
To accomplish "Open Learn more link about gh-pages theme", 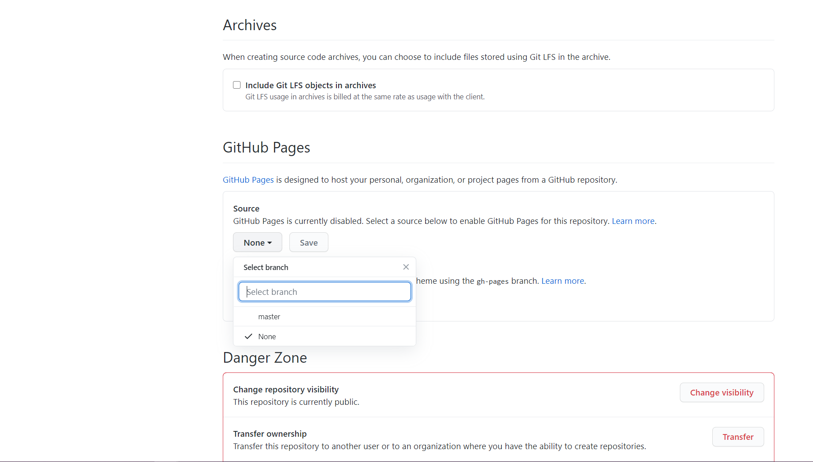I will 563,281.
